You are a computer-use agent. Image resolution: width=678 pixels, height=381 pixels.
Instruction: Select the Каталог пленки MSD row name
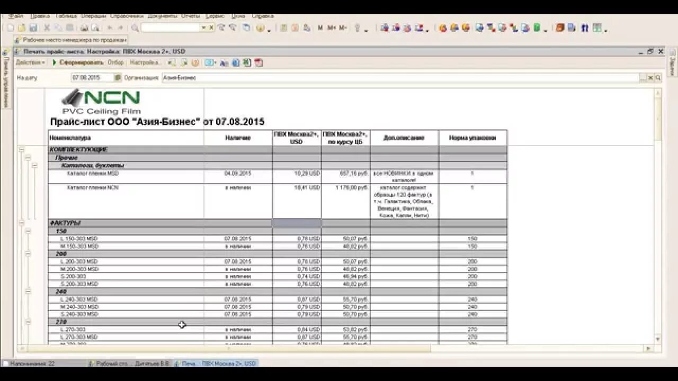(x=93, y=173)
